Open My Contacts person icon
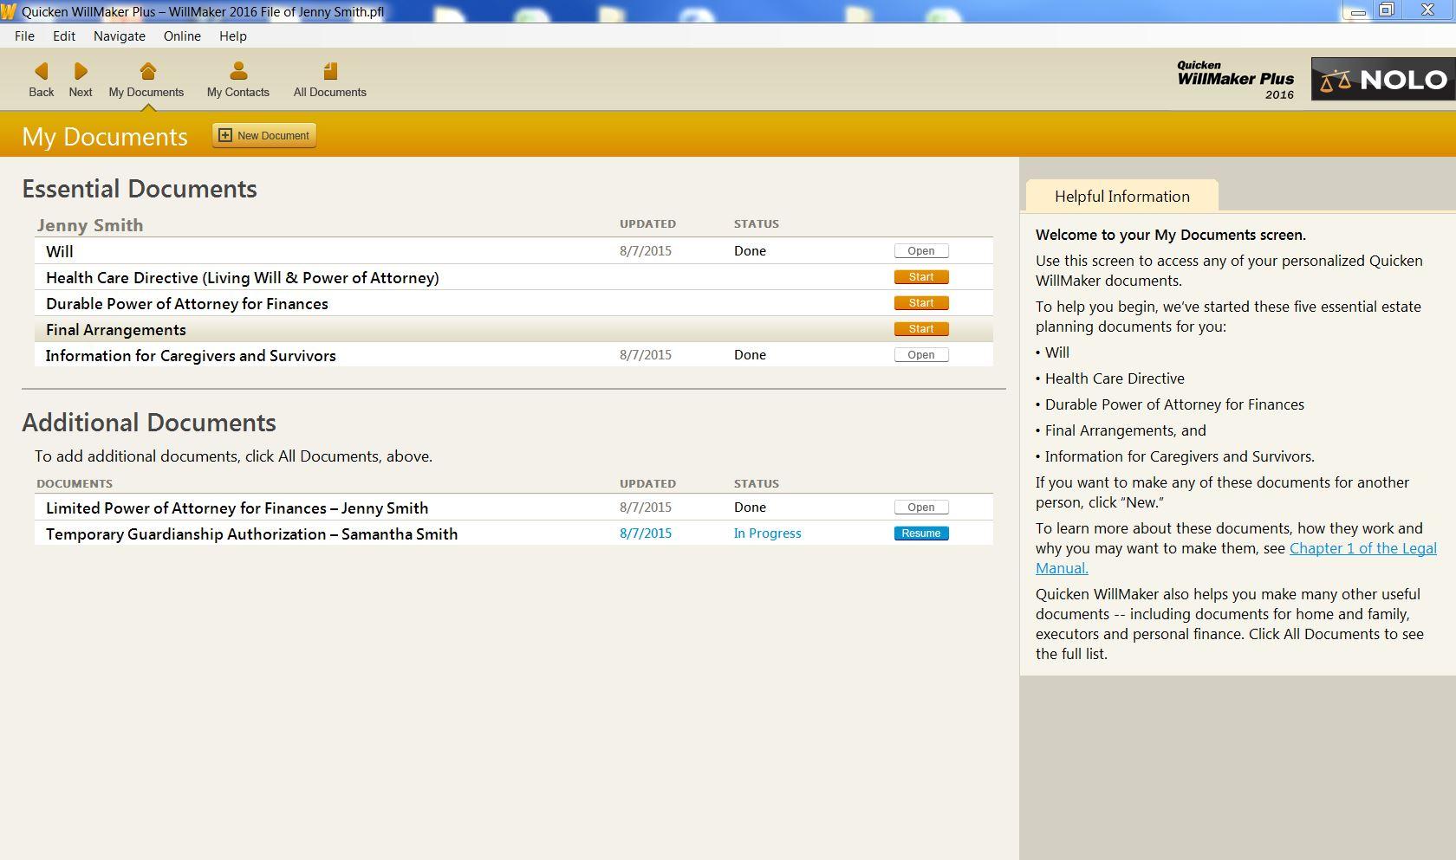Image resolution: width=1456 pixels, height=860 pixels. (238, 71)
